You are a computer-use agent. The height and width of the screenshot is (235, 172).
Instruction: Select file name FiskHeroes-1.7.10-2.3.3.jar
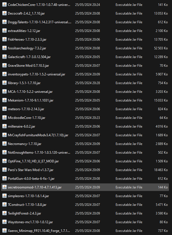coord(27,40)
